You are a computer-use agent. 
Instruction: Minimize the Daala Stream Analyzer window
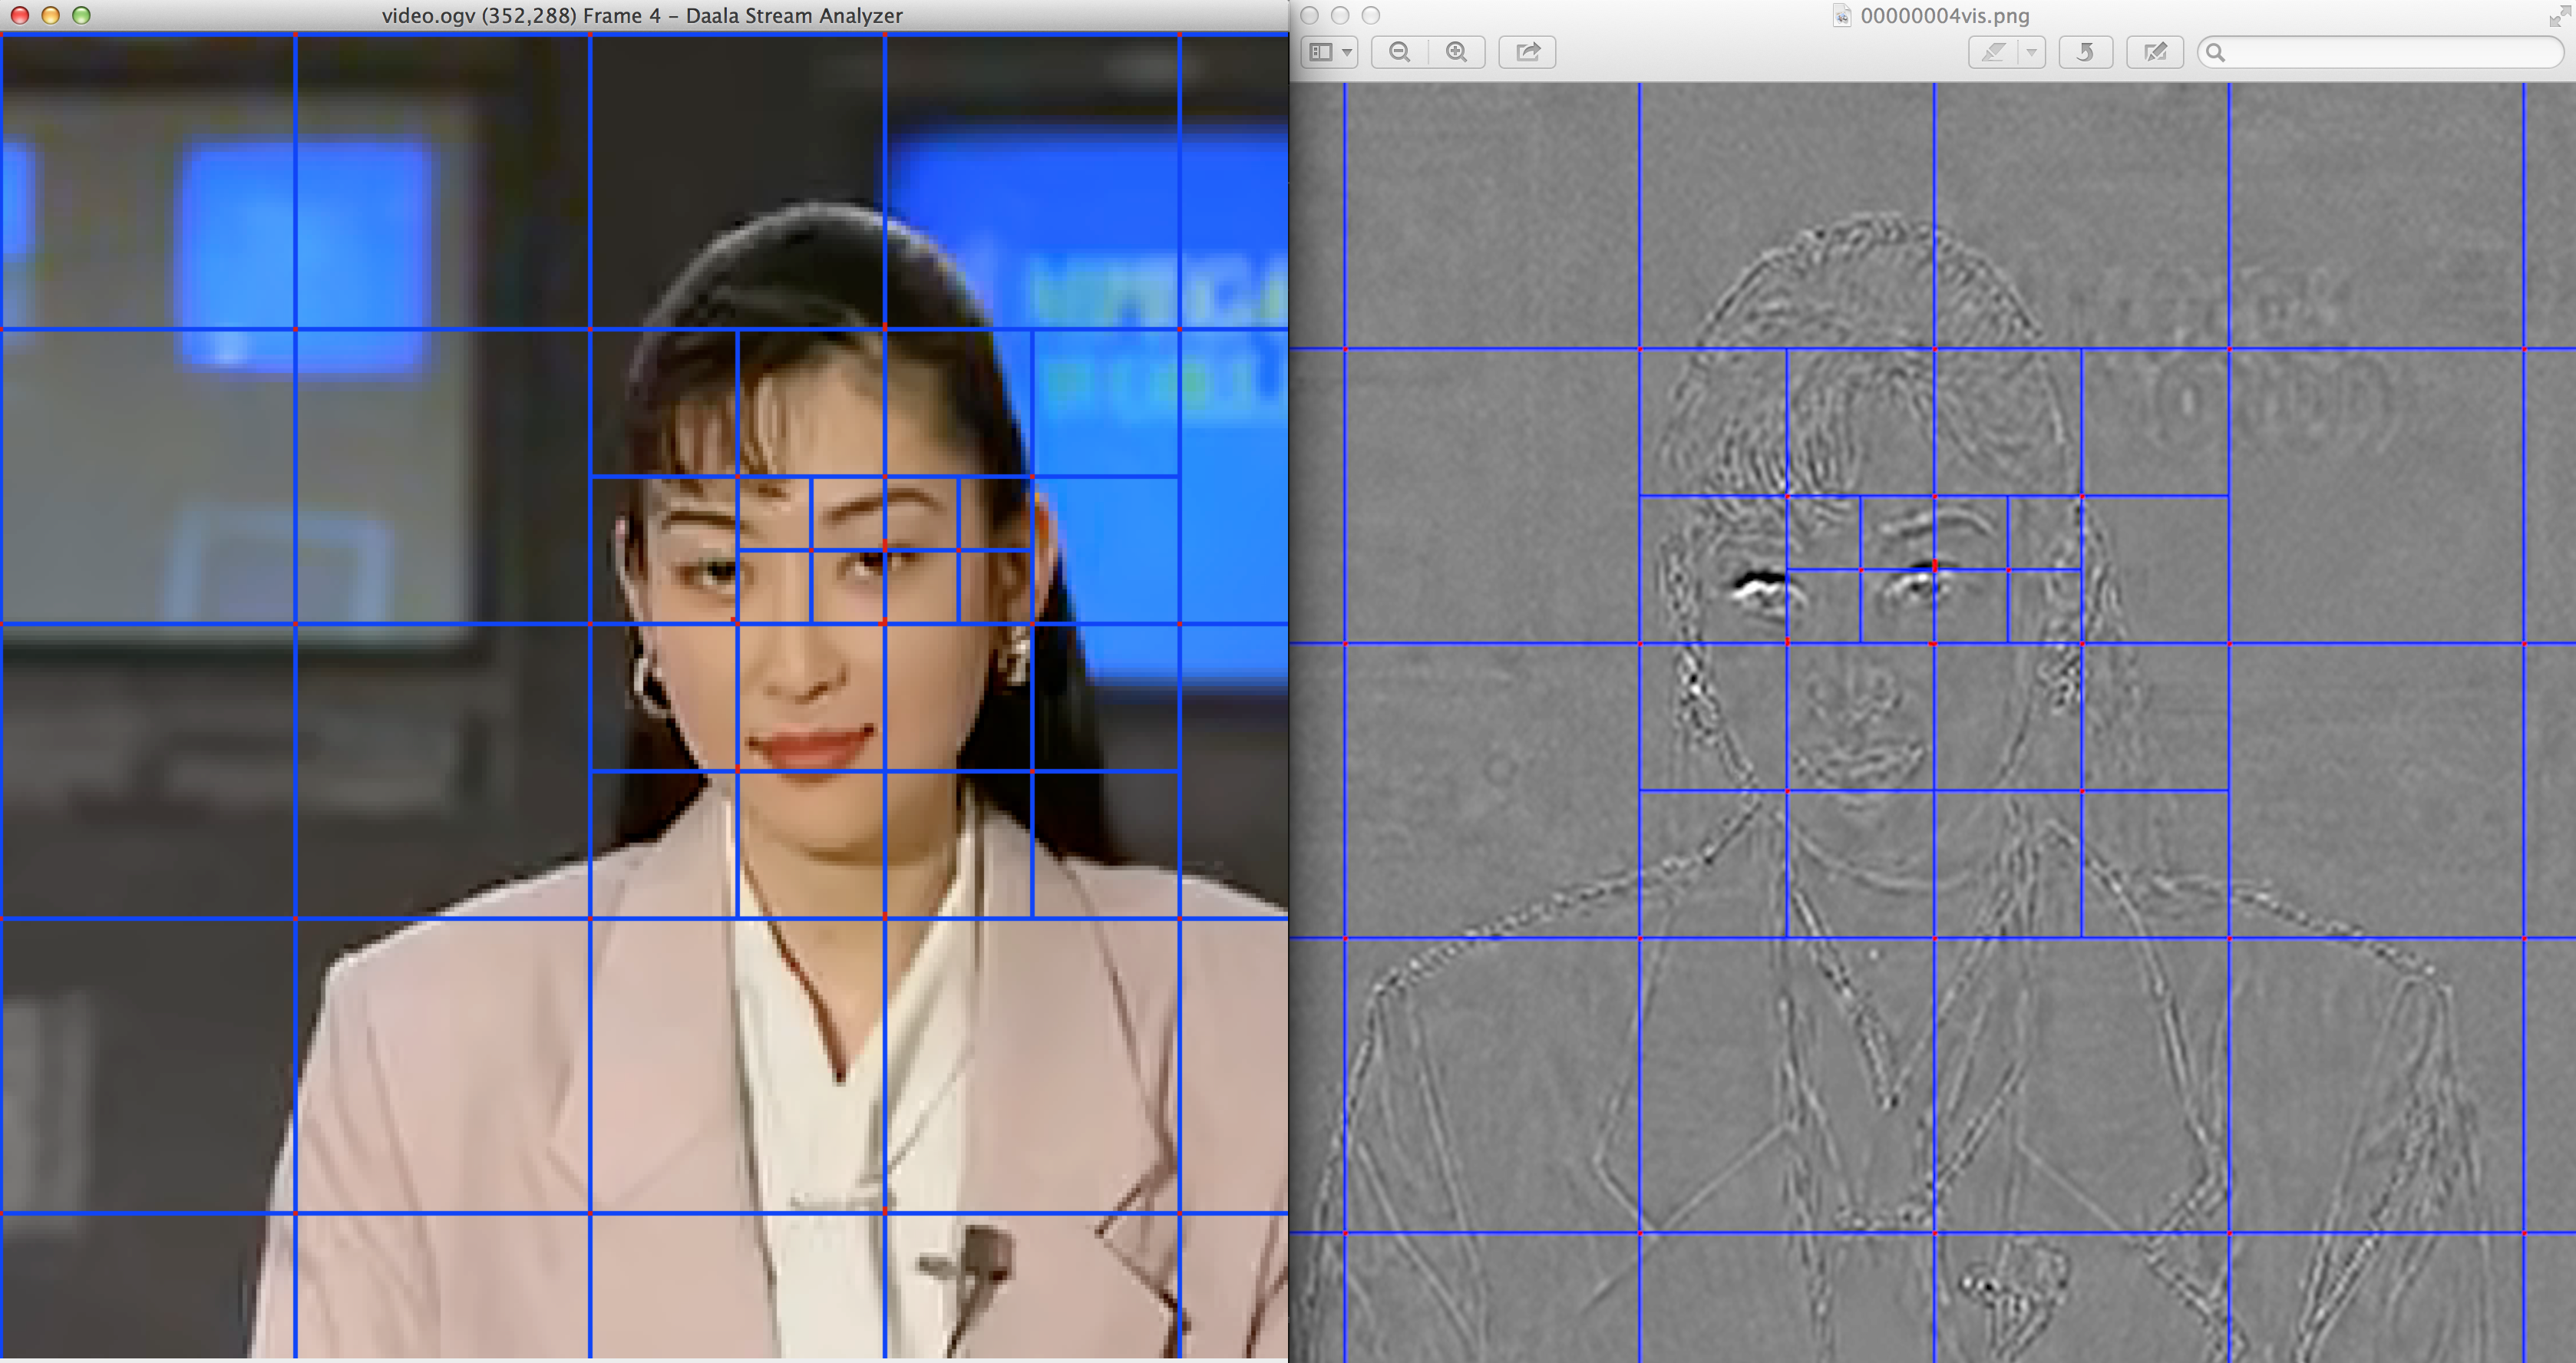click(51, 15)
